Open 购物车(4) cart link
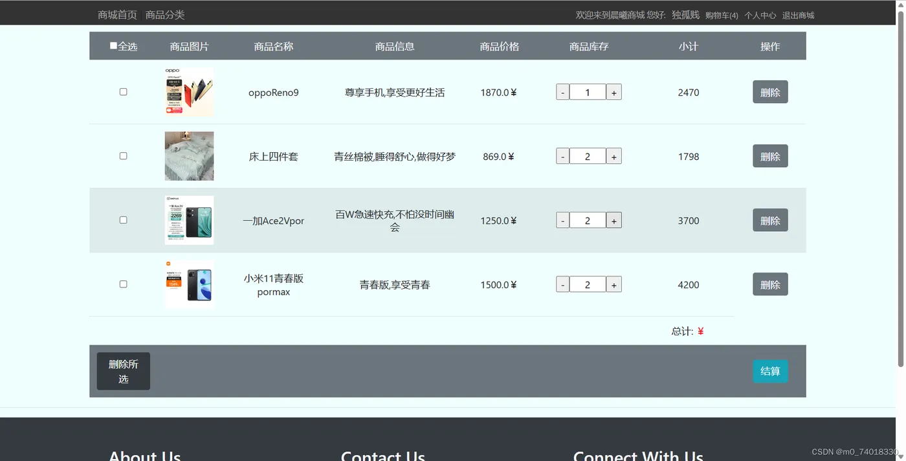Screen dimensions: 906x461 [x=722, y=16]
